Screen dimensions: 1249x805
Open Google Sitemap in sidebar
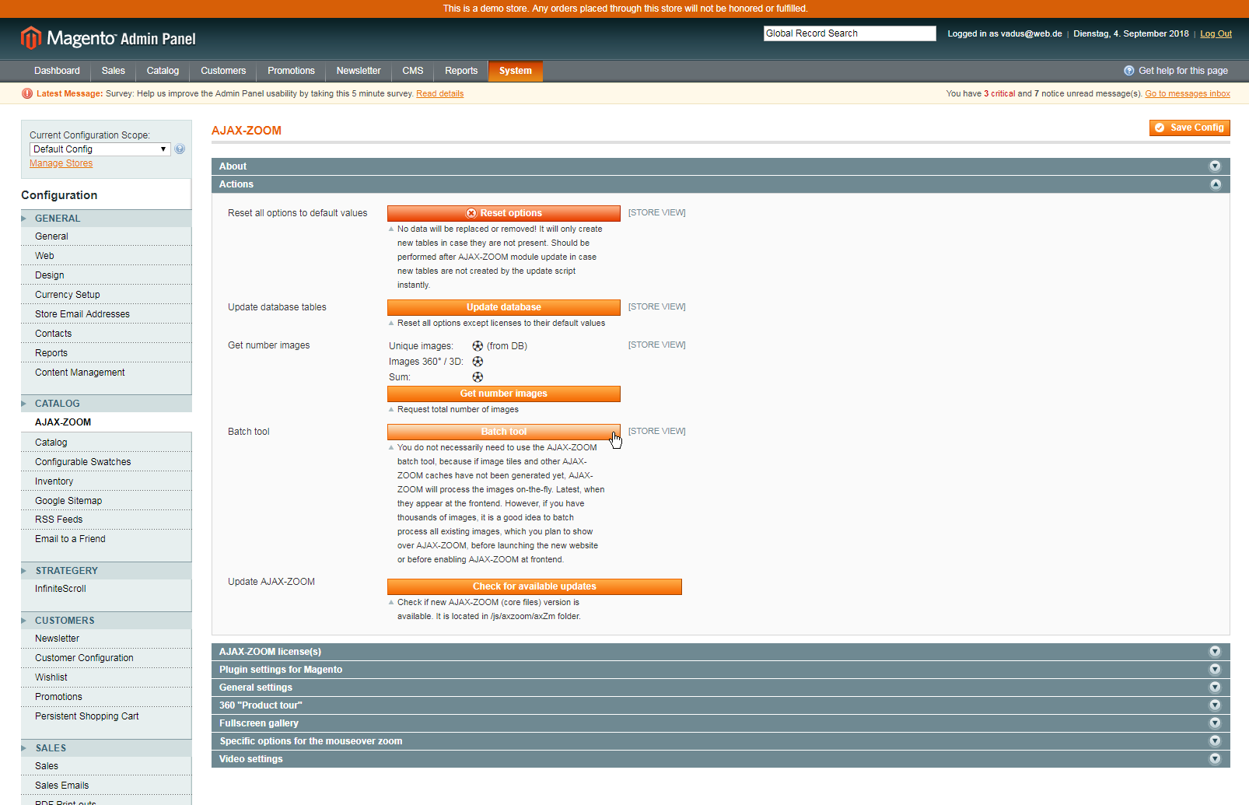[106, 501]
